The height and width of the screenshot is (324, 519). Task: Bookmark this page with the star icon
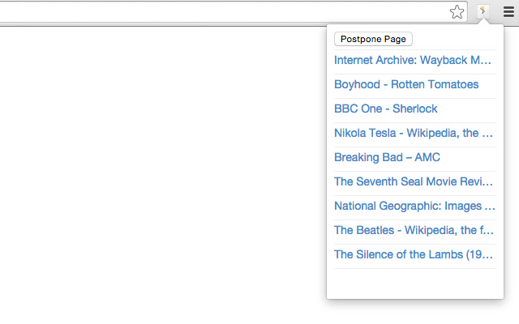(457, 11)
